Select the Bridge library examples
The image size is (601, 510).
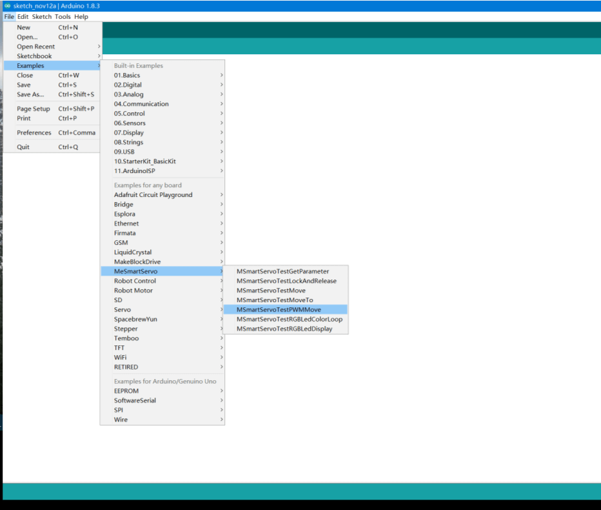163,205
